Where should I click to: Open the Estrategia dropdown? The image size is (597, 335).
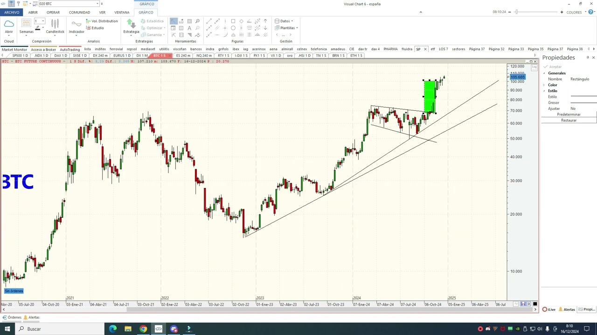point(131,26)
